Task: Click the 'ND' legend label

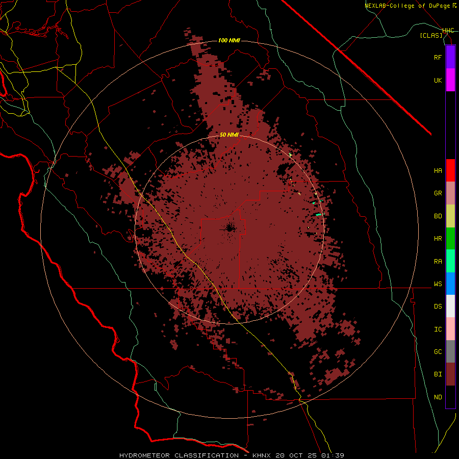Action: pos(438,397)
